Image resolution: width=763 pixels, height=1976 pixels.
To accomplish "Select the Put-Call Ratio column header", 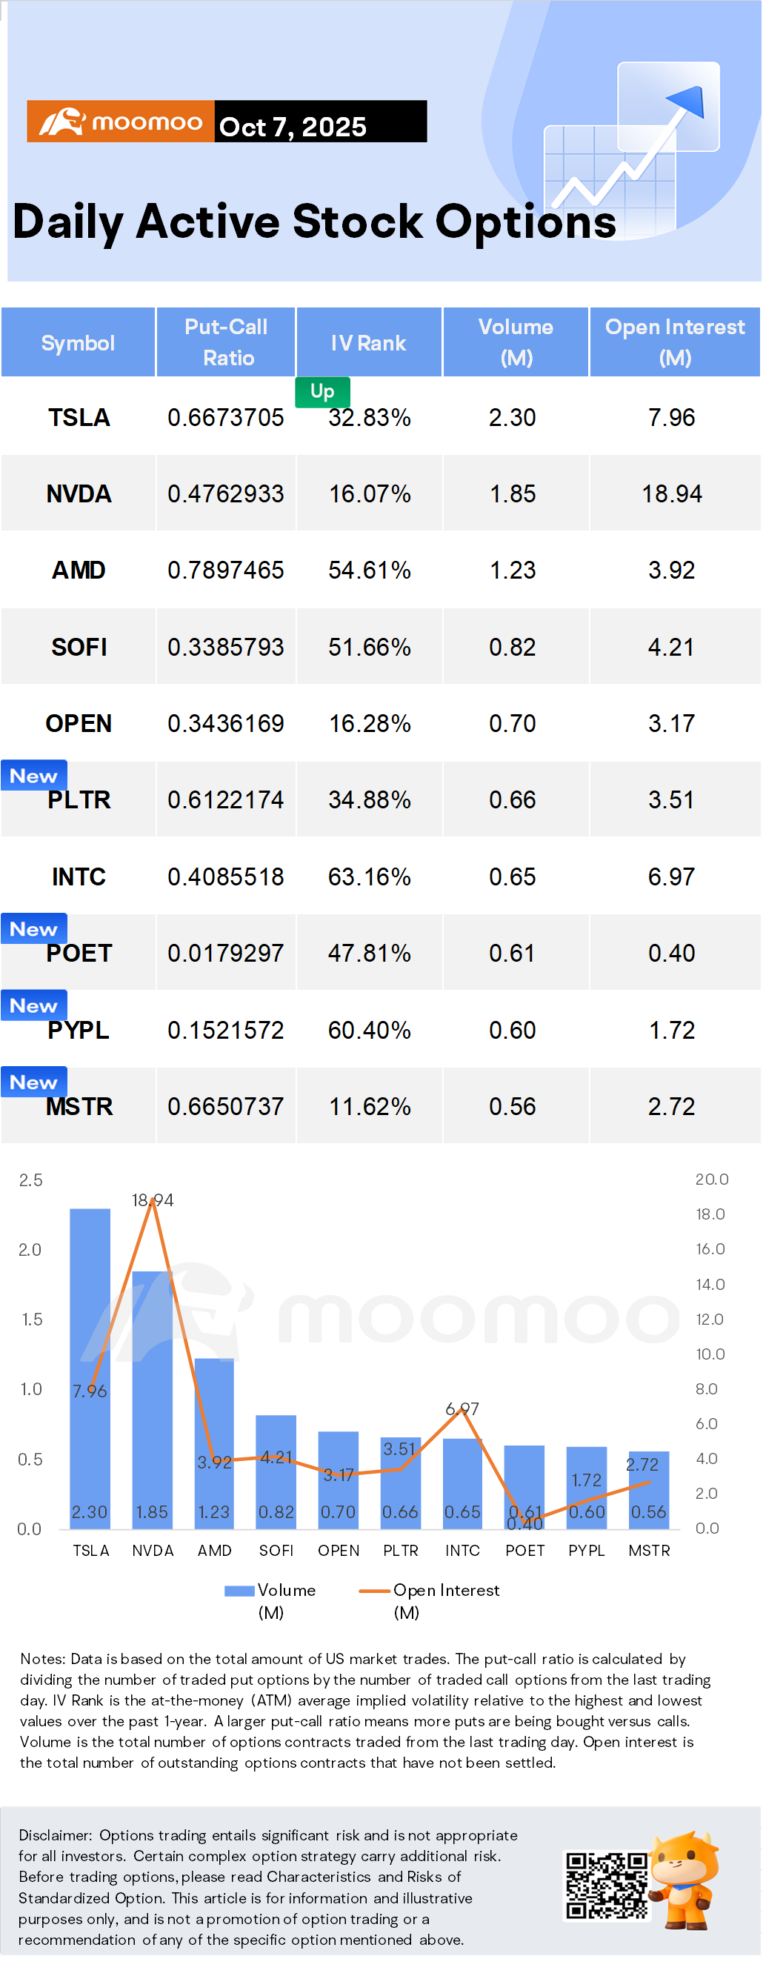I will point(226,342).
